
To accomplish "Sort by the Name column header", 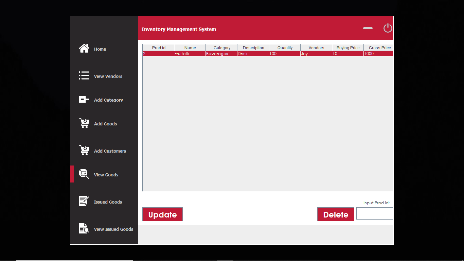I will pos(190,48).
